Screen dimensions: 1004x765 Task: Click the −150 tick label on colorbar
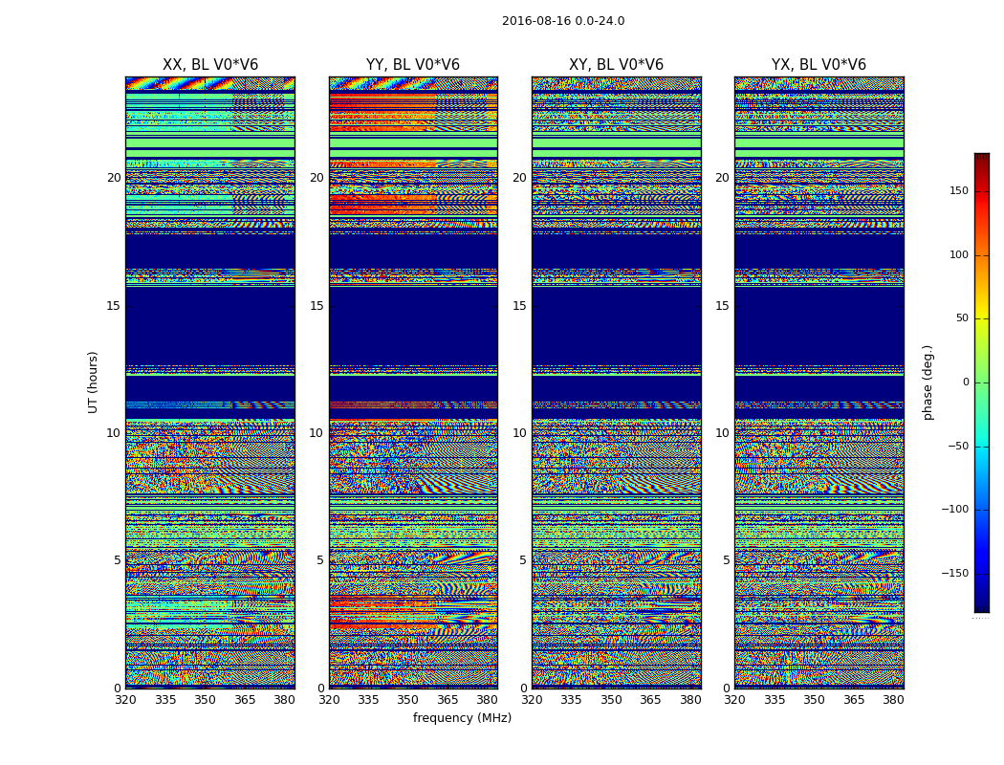[954, 574]
